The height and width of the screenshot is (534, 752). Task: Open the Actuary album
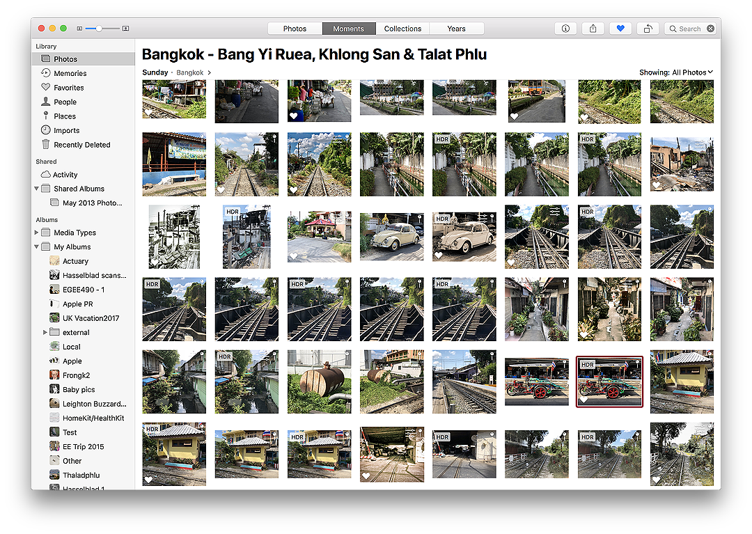click(84, 261)
